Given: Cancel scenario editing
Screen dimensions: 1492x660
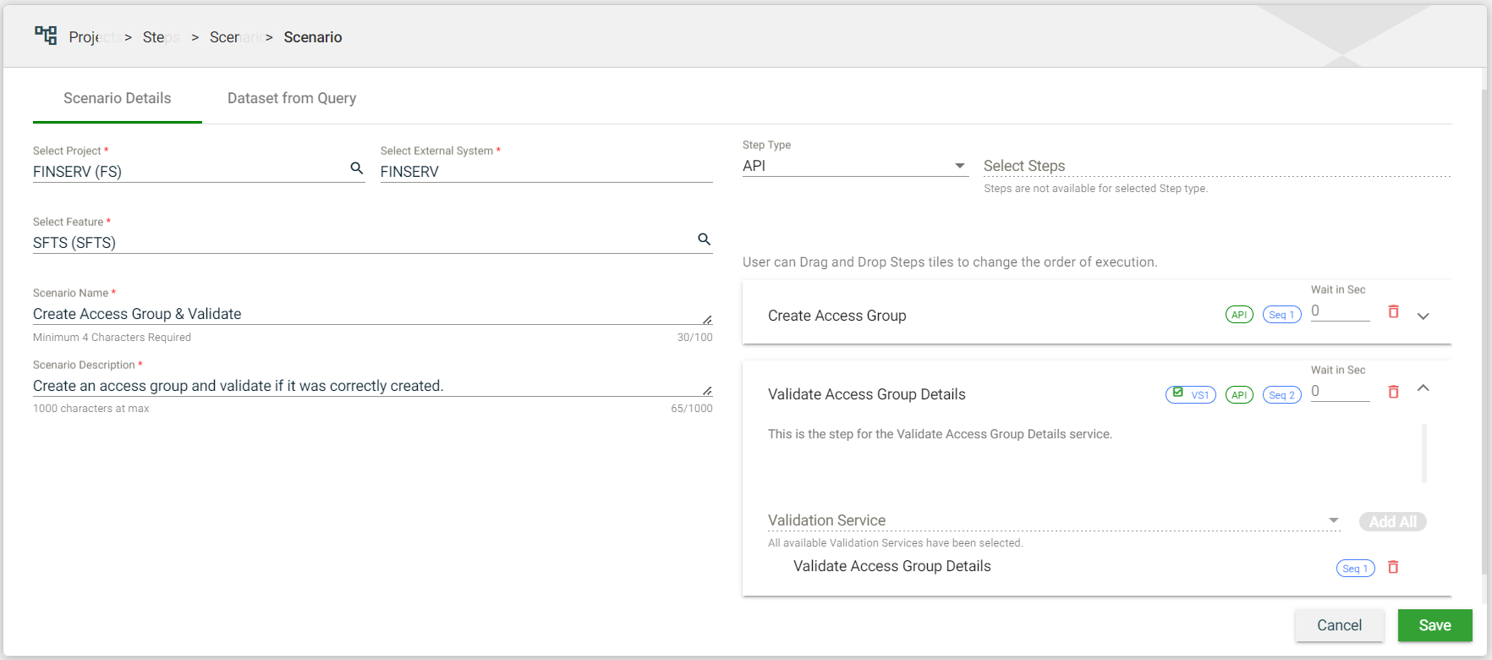Looking at the screenshot, I should (1339, 625).
